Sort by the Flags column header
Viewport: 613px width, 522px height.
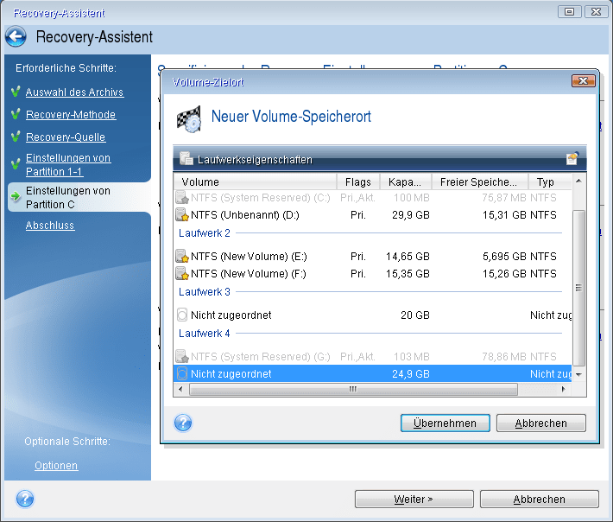357,182
